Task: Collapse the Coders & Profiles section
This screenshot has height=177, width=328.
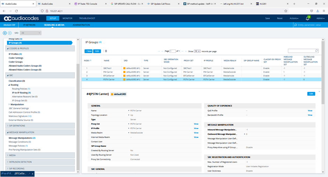Action: point(40,48)
